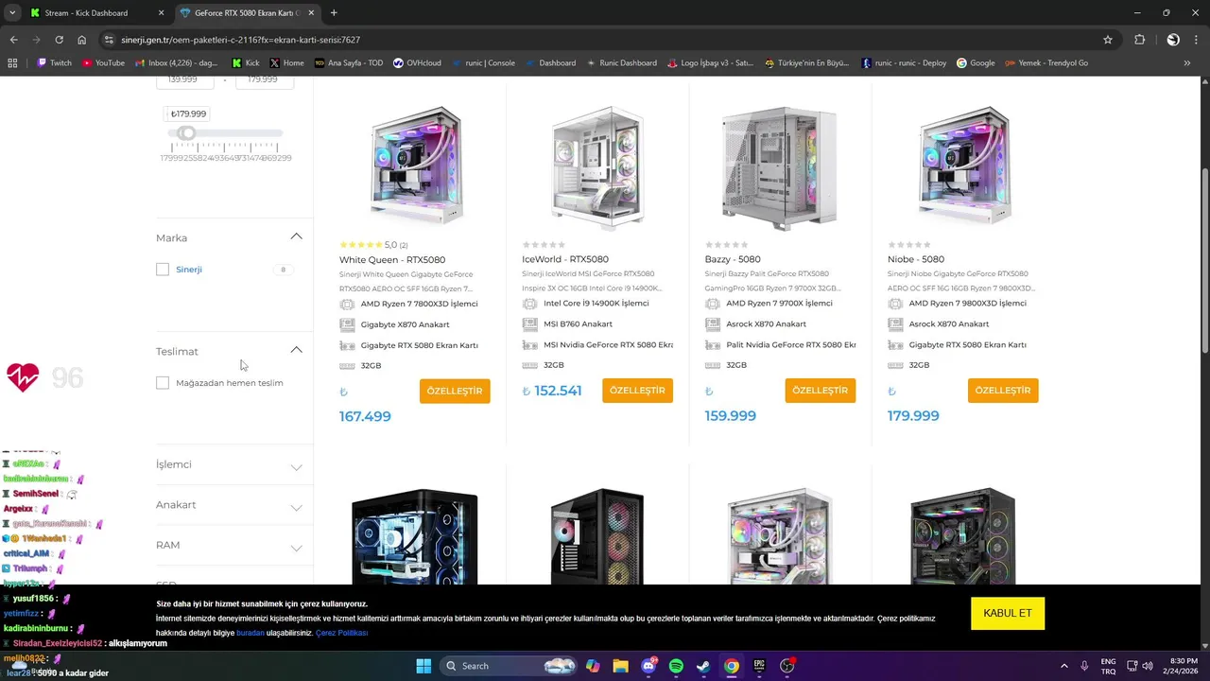The height and width of the screenshot is (681, 1210).
Task: Open the Çerez Politikası link
Action: (x=341, y=633)
